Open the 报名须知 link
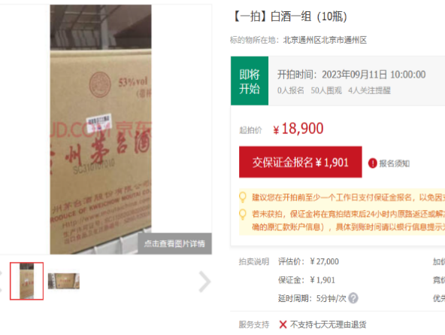Viewport: 445px width, 335px height. point(394,163)
